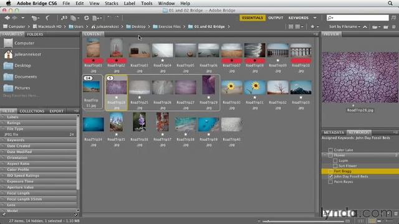This screenshot has width=399, height=224.
Task: Select RoadTrip30 sunflower thumbnail
Action: pyautogui.click(x=231, y=87)
